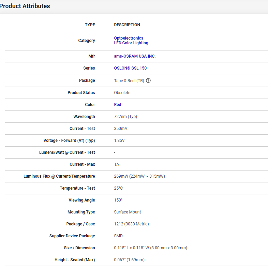268x267 pixels.
Task: Click the Size / Dimension label
Action: coord(79,248)
